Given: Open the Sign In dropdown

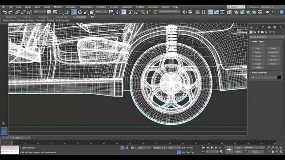Looking at the screenshot, I should (x=236, y=7).
